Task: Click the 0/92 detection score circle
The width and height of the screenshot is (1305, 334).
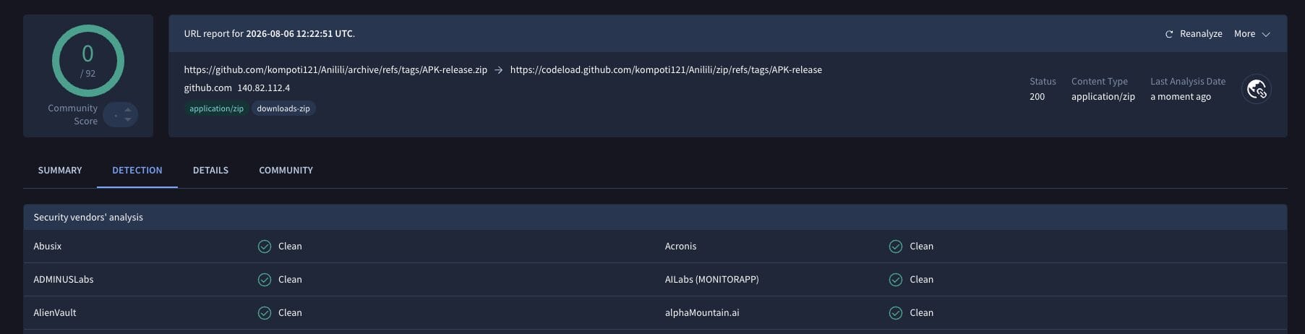Action: [x=87, y=61]
